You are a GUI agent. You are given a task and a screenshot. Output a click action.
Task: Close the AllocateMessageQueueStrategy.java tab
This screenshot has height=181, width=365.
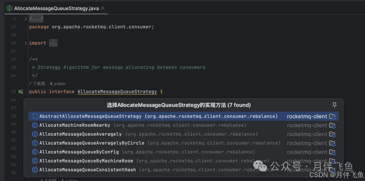[x=103, y=8]
